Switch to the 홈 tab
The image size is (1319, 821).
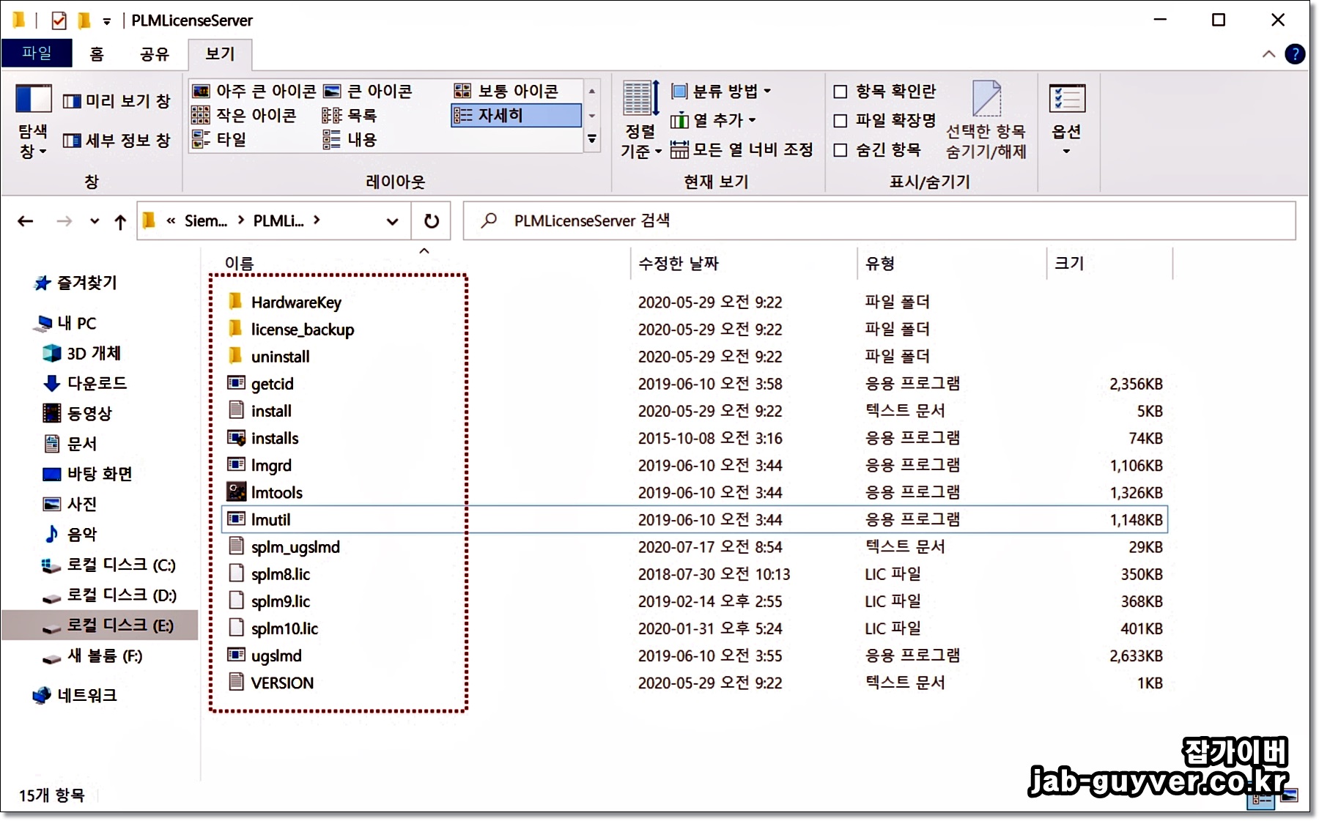[97, 53]
